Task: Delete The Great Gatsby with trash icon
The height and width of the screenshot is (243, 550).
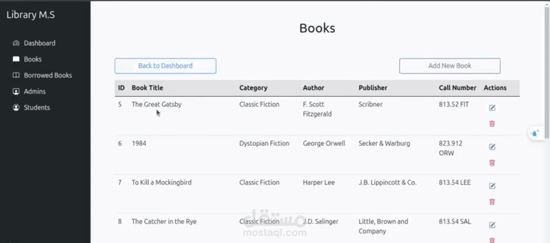Action: pos(492,124)
